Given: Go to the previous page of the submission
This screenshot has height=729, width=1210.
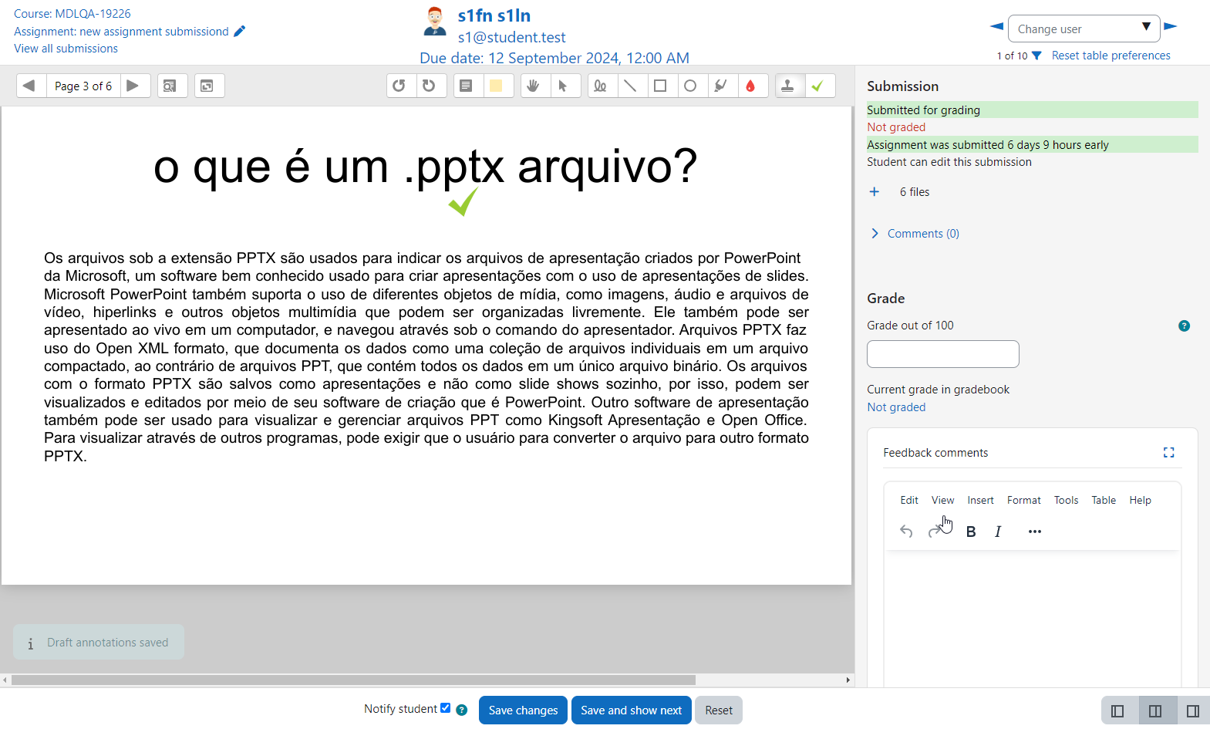Looking at the screenshot, I should 31,86.
